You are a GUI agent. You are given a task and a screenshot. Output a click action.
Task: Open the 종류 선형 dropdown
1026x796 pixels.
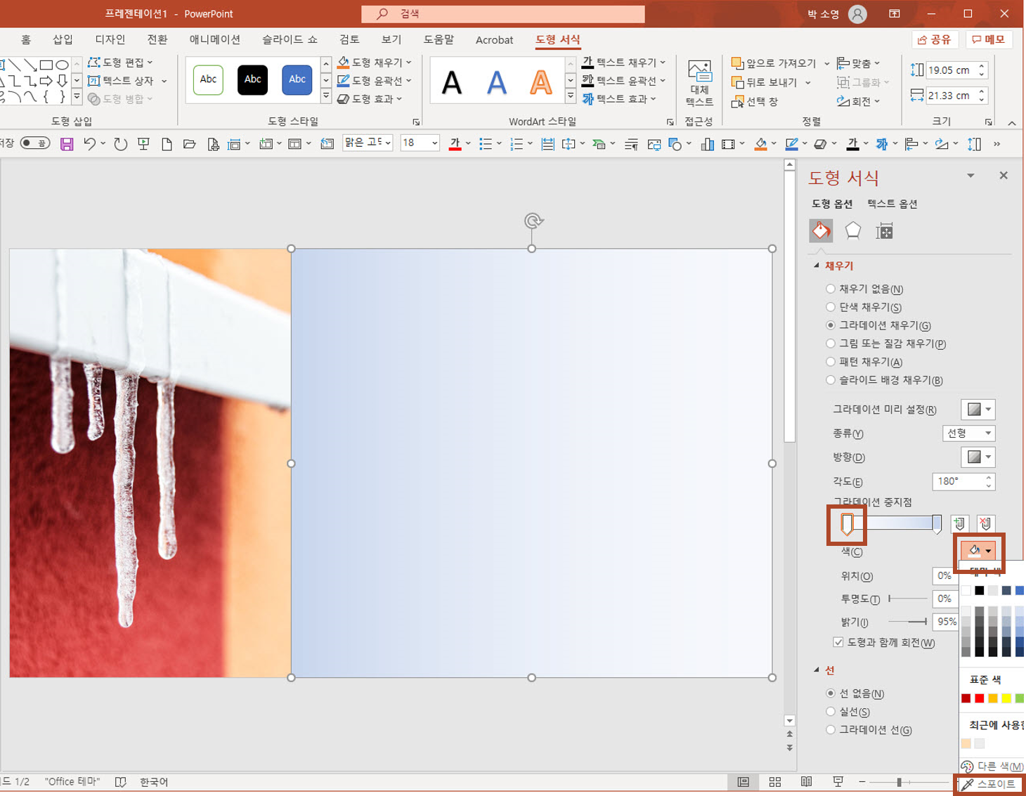point(969,433)
